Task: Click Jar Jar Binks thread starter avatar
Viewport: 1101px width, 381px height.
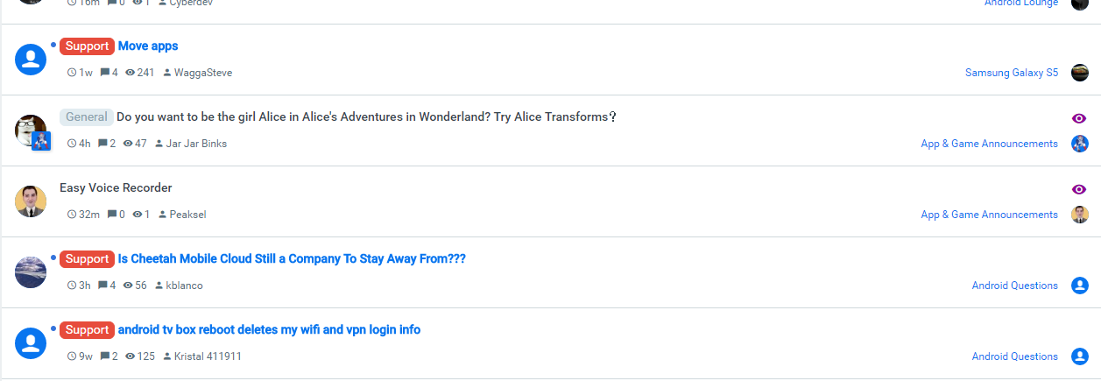Action: pyautogui.click(x=31, y=130)
